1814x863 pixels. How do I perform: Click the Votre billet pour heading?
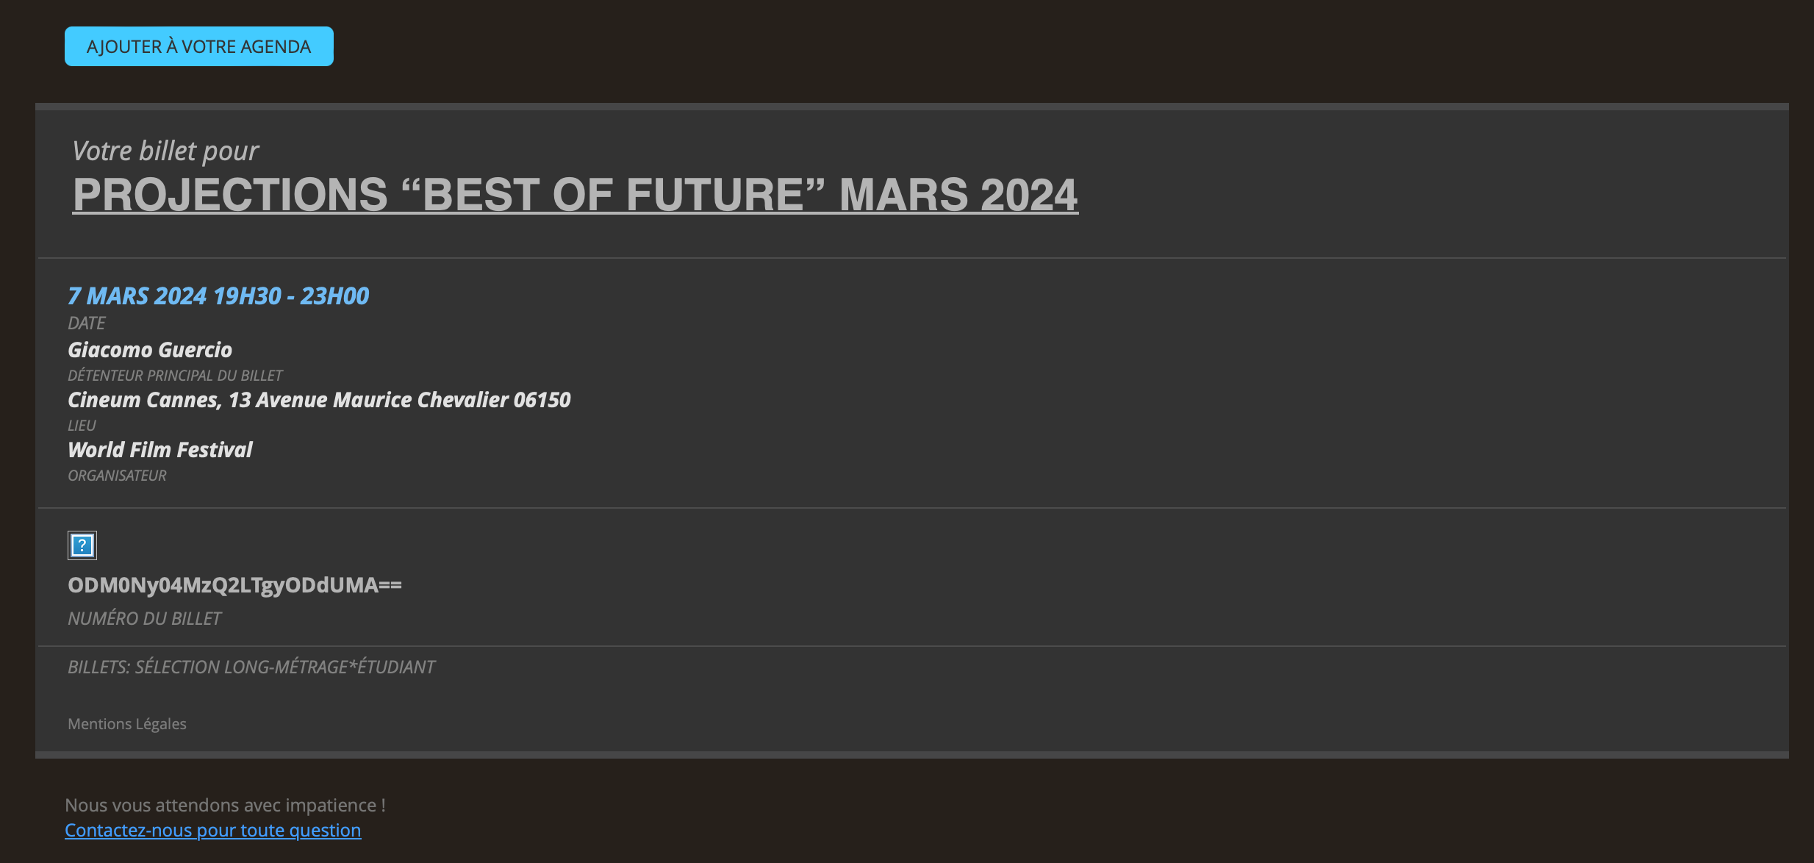click(x=165, y=151)
